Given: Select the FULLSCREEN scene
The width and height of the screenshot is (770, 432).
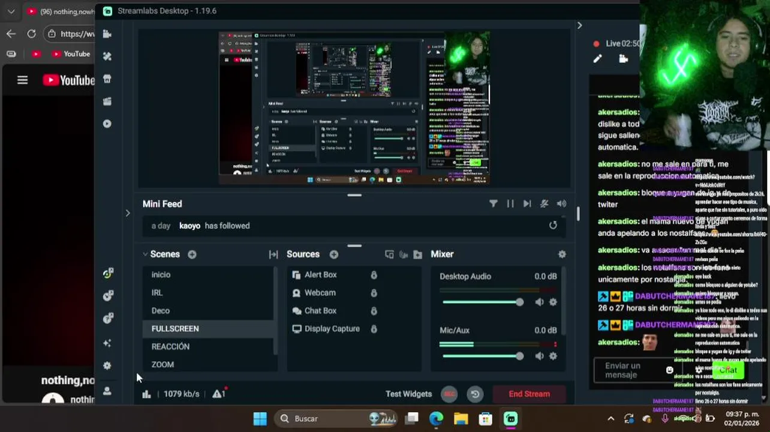Looking at the screenshot, I should pyautogui.click(x=207, y=329).
